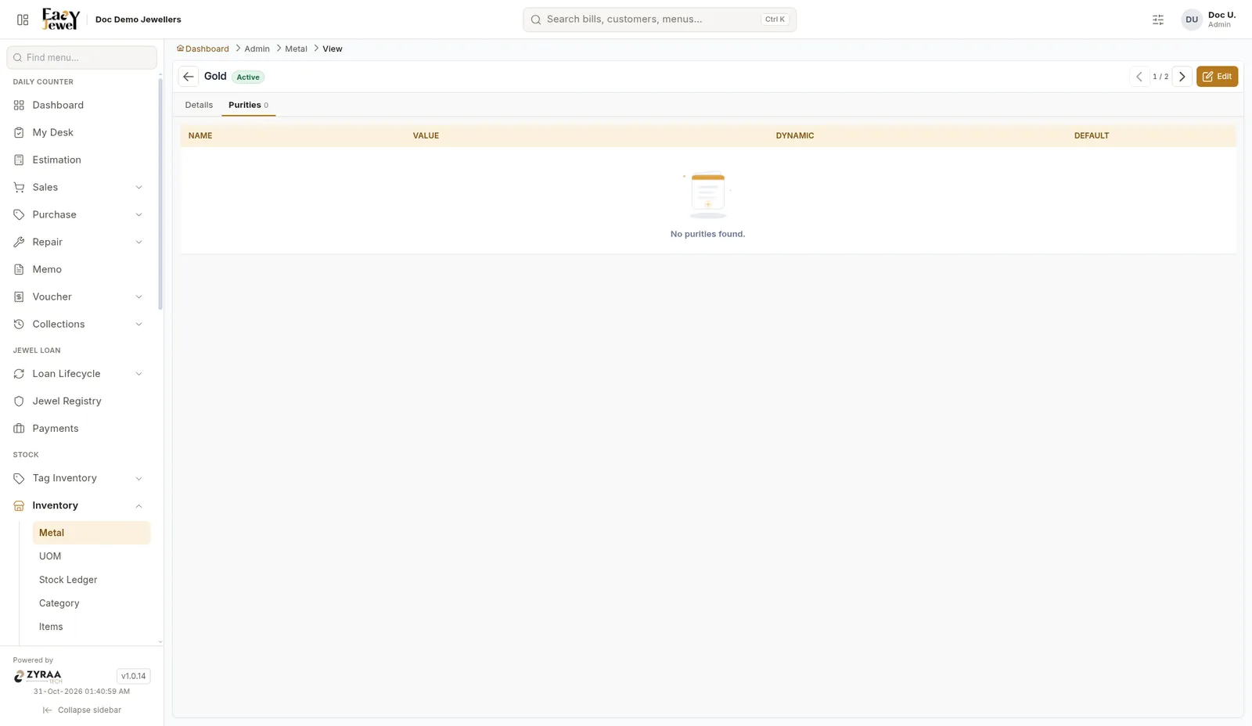This screenshot has height=726, width=1252.
Task: Click the app grid icon beside the logo
Action: 23,20
